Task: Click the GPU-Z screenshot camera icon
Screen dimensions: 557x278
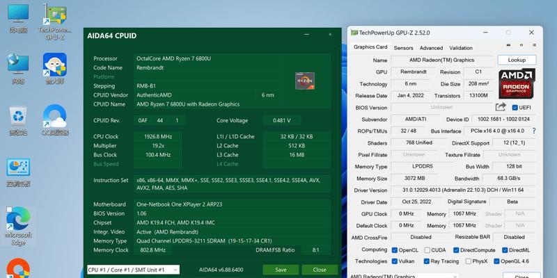Action: [x=508, y=45]
